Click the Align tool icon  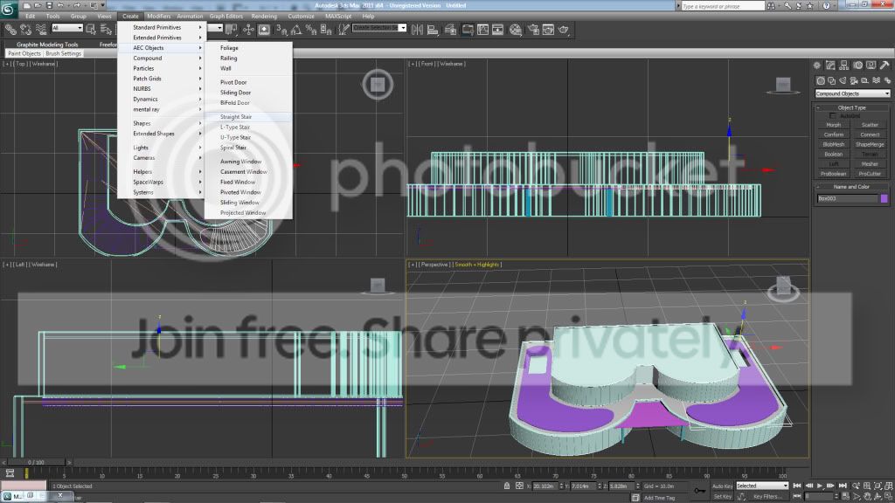[x=433, y=30]
